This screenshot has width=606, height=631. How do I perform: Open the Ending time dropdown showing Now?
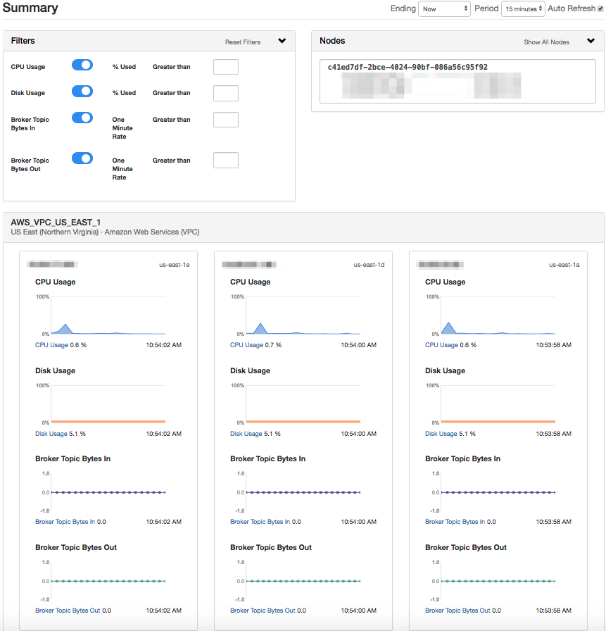coord(444,8)
